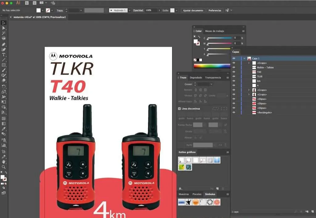This screenshot has height=218, width=316.
Task: Open the Grosor dropdown in the Trazo panel
Action: [x=212, y=84]
